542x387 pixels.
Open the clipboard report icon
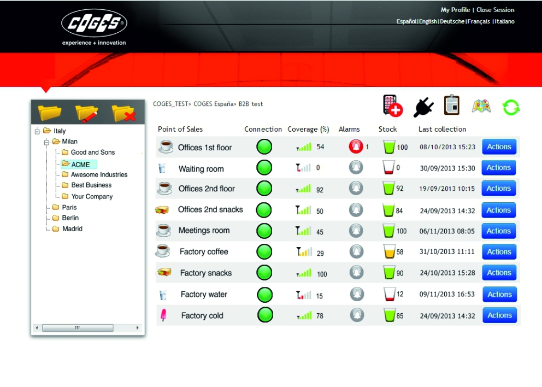tap(451, 105)
